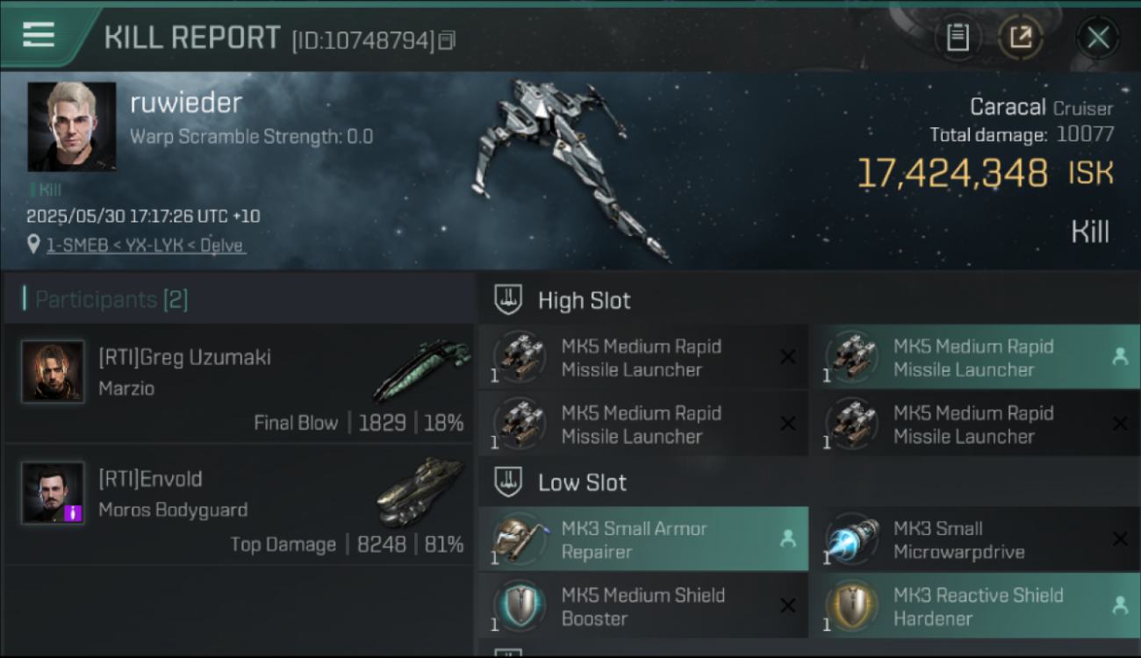Click Greg Uzumaki's Marzio ship icon
This screenshot has width=1141, height=658.
pos(421,368)
